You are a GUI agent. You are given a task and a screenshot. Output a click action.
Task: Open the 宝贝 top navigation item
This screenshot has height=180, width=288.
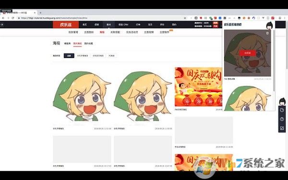coord(150,24)
